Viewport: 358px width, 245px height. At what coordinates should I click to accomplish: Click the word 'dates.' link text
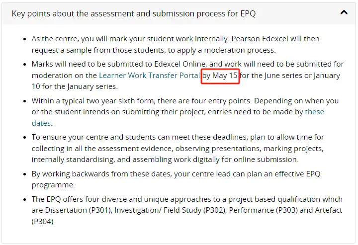coord(42,123)
